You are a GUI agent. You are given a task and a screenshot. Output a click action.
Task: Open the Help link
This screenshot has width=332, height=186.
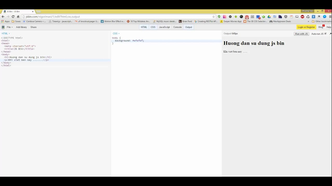click(329, 27)
